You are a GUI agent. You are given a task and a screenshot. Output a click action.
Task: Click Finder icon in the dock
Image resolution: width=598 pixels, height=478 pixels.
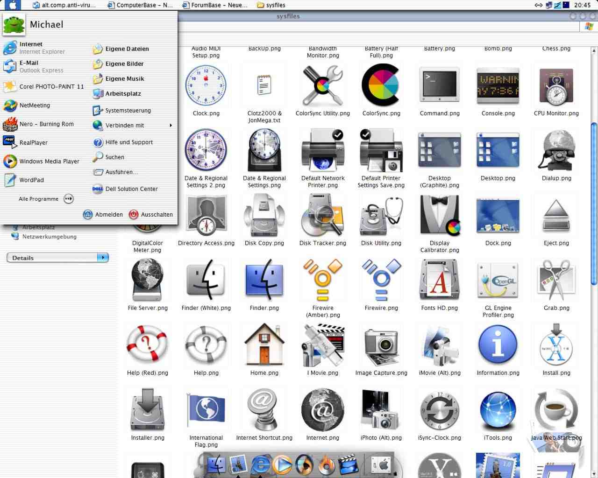(x=216, y=465)
